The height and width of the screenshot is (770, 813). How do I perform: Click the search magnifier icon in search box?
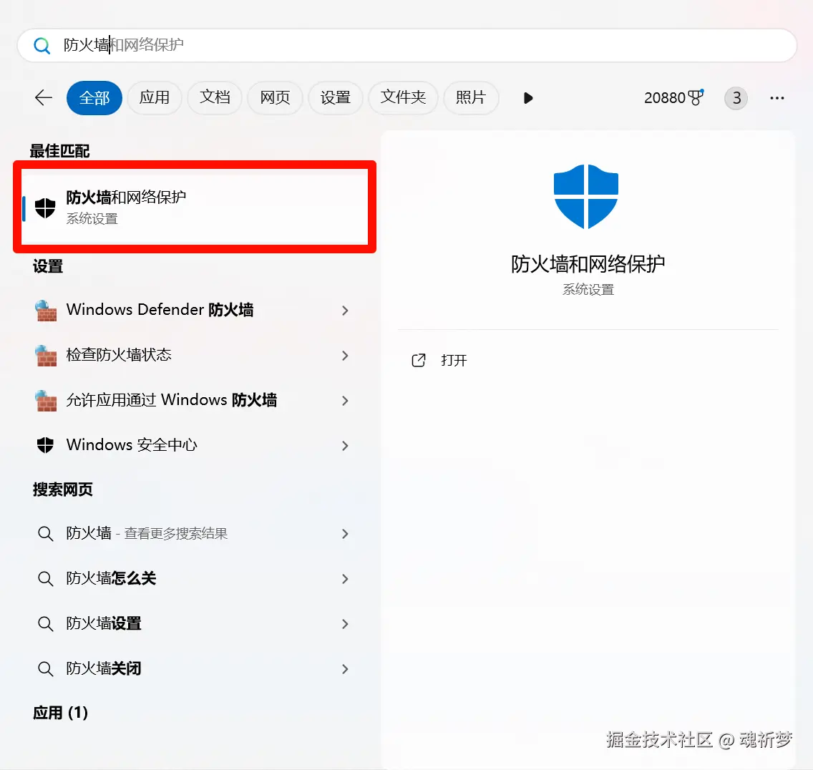pyautogui.click(x=42, y=46)
